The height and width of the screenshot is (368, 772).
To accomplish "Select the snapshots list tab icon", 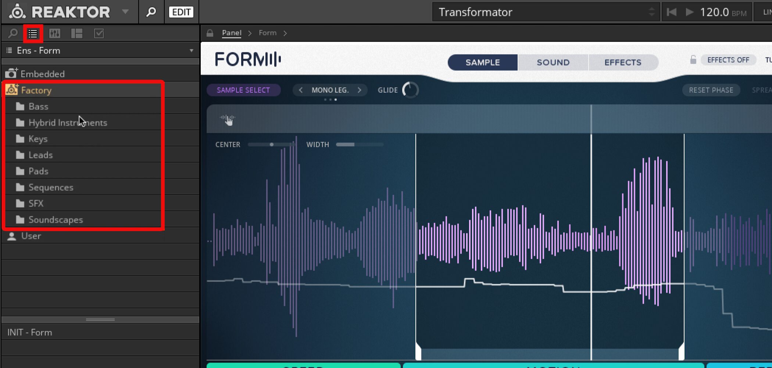I will (33, 34).
